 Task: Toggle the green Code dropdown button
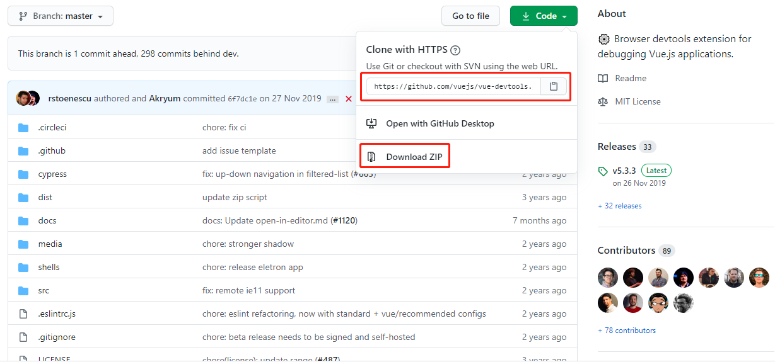pos(544,16)
